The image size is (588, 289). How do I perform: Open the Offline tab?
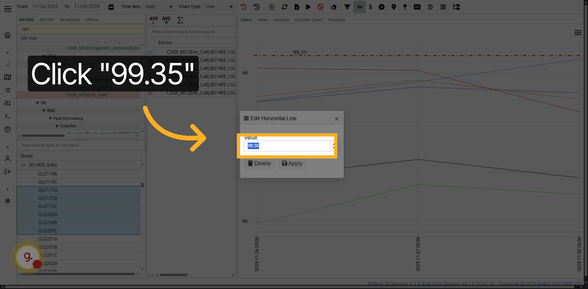(x=92, y=20)
